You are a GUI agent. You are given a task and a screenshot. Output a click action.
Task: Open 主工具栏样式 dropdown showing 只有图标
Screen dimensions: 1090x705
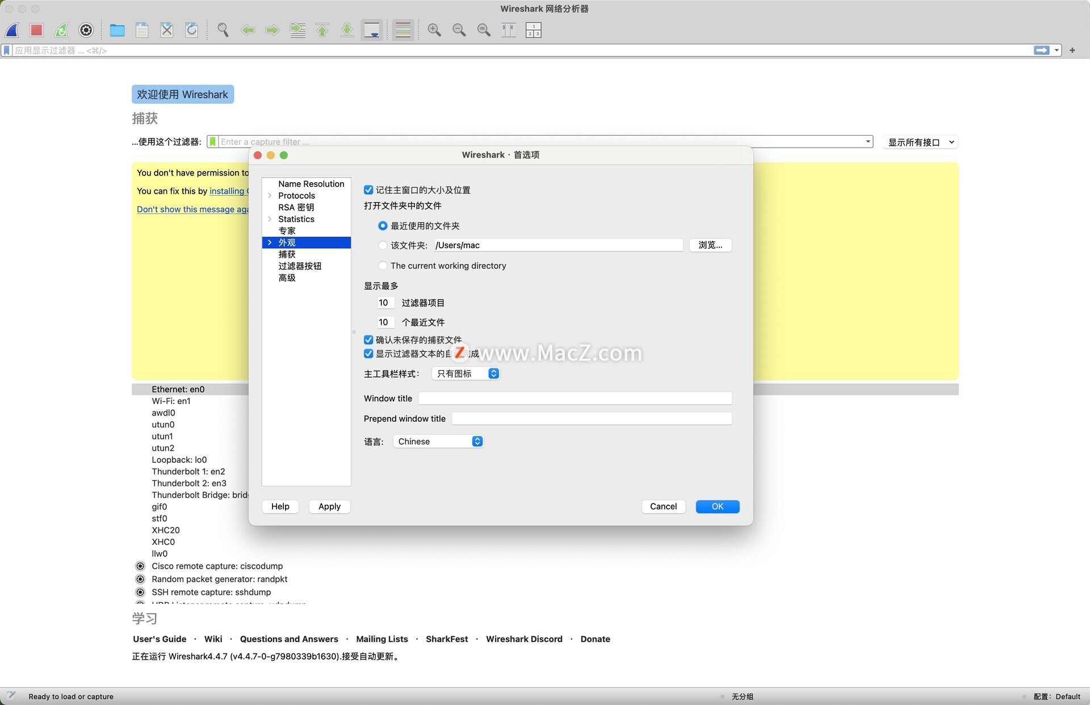[466, 374]
